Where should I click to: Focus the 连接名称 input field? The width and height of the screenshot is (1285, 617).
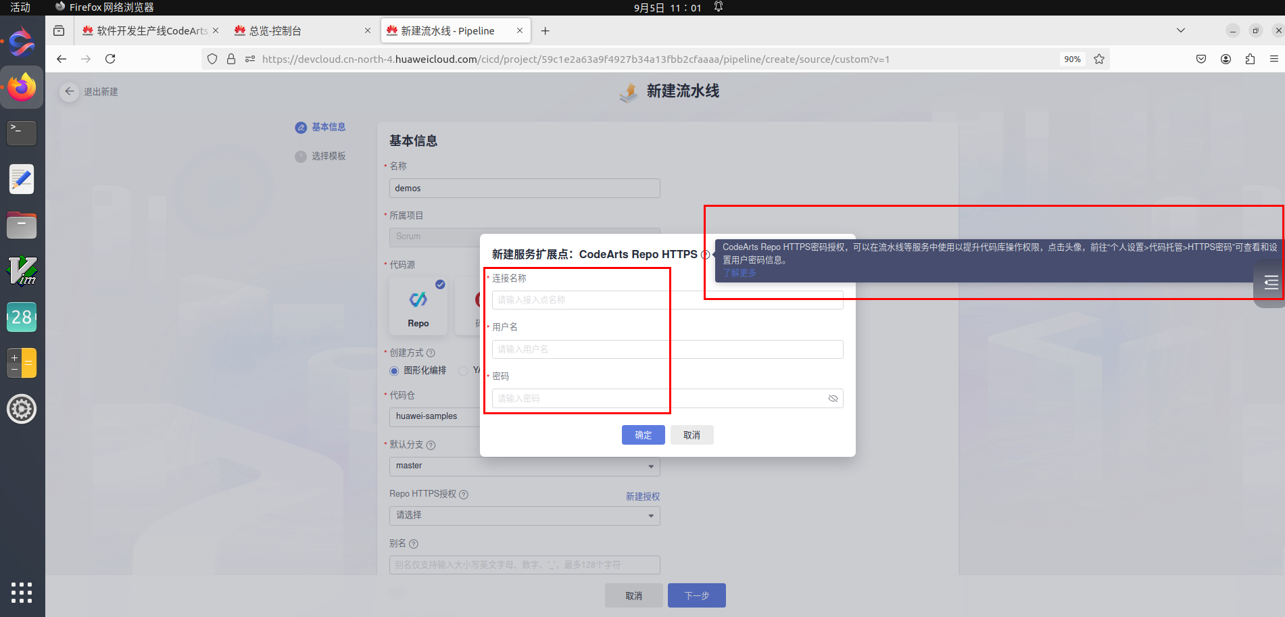point(668,300)
